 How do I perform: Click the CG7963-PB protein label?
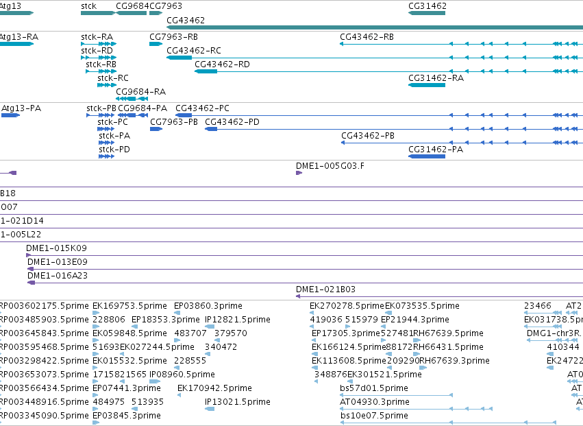[x=174, y=122]
